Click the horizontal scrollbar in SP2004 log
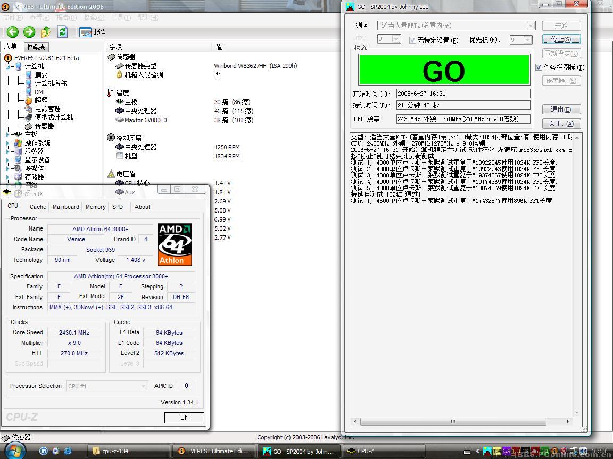 (x=453, y=421)
